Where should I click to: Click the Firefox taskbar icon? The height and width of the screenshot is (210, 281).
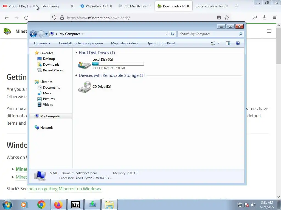[x=58, y=205]
